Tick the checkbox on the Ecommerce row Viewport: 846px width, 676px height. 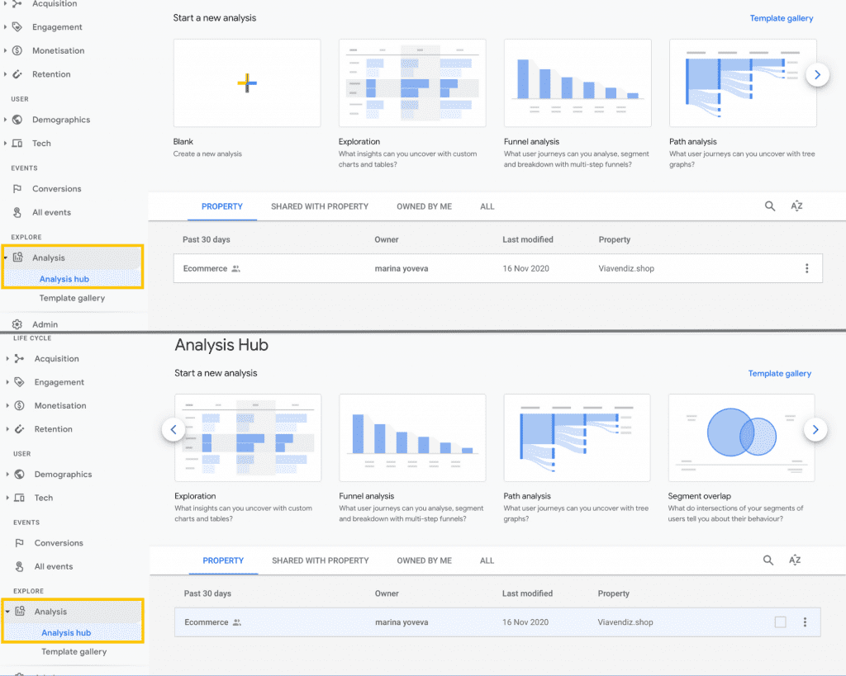coord(780,622)
